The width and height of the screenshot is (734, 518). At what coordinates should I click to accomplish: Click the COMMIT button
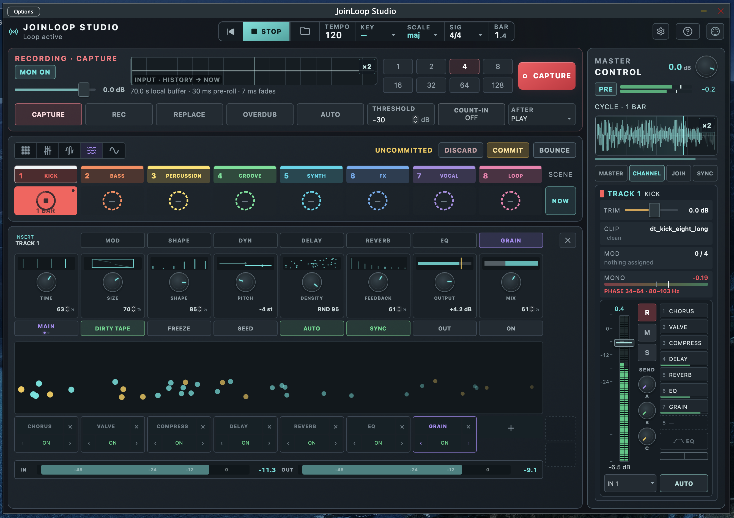508,150
